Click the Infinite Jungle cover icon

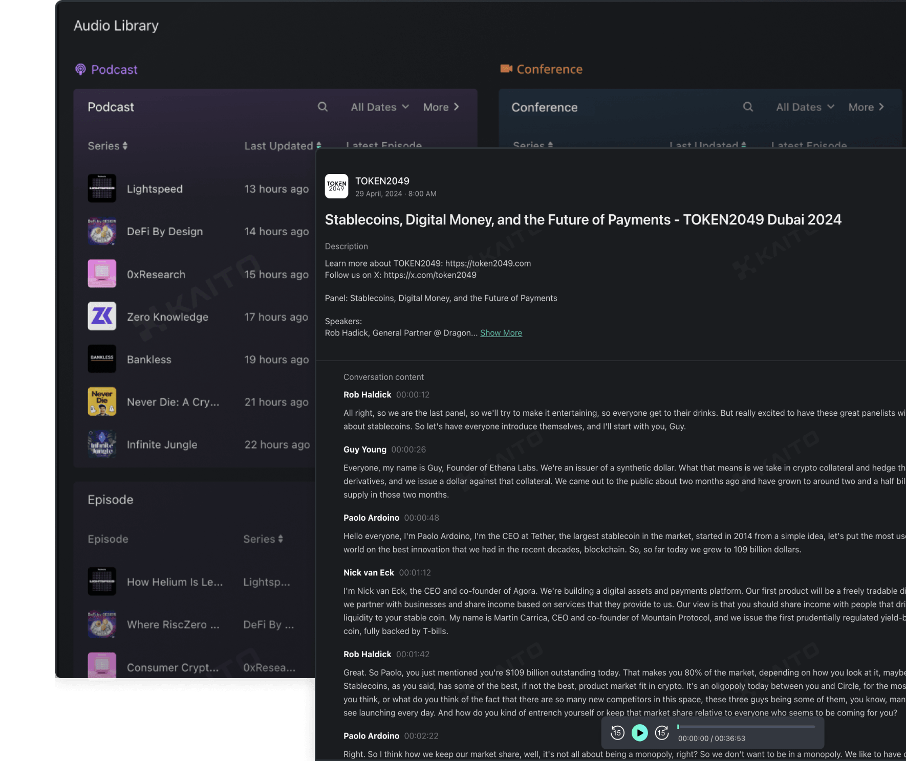click(x=102, y=444)
